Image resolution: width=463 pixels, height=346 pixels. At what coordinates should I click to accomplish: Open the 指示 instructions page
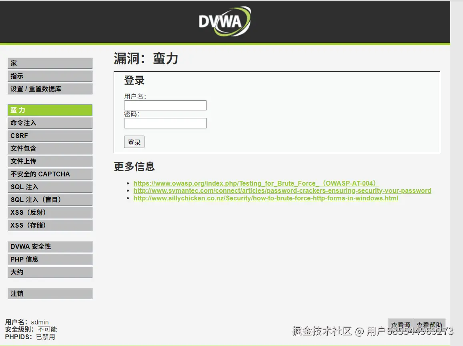[50, 76]
